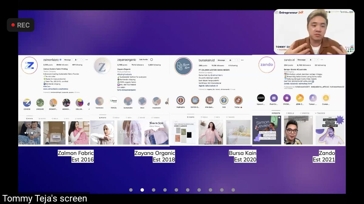Open the TENCEL highlight on zayanaorganic
The image size is (364, 204).
coord(113,101)
